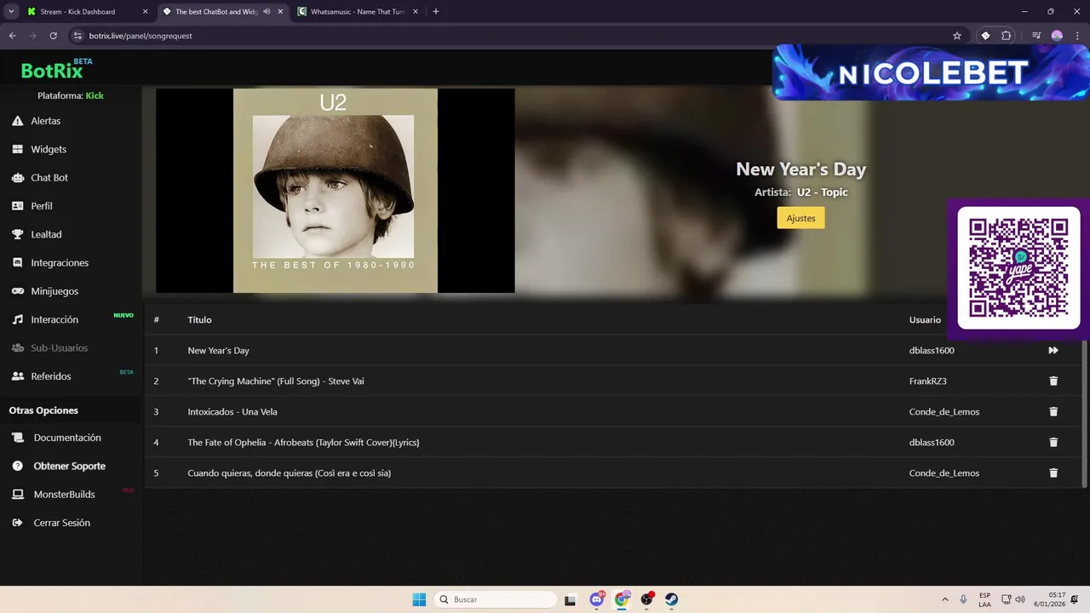The height and width of the screenshot is (613, 1090).
Task: Click the microphone tray icon
Action: (x=964, y=599)
